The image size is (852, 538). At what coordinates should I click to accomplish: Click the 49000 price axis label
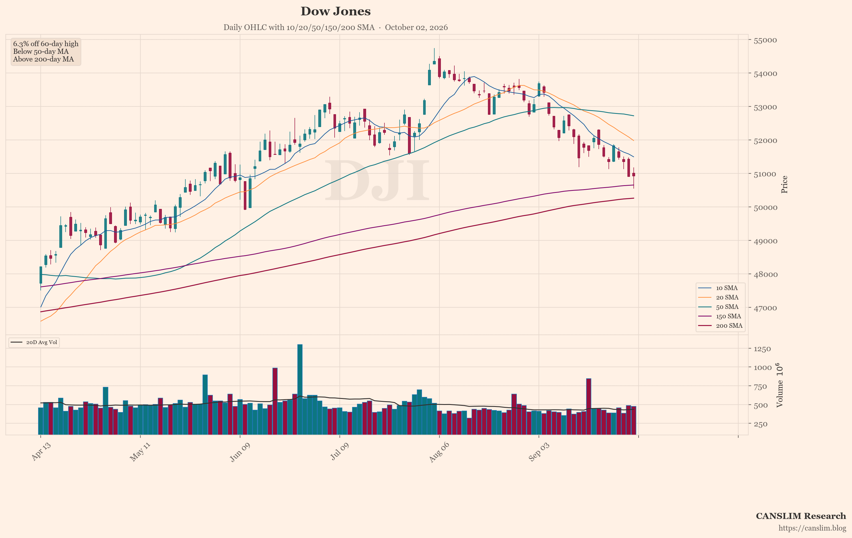point(765,241)
